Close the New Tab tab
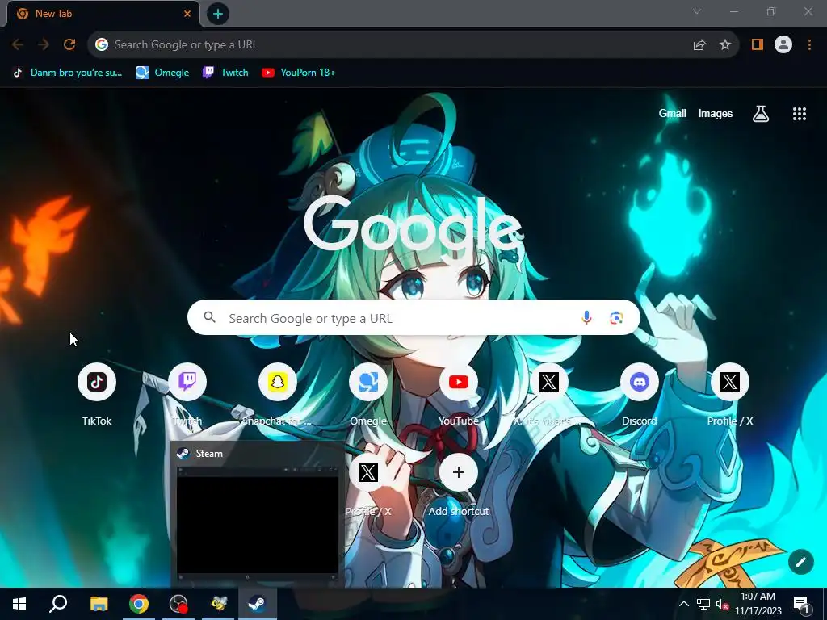This screenshot has height=620, width=827. click(187, 14)
